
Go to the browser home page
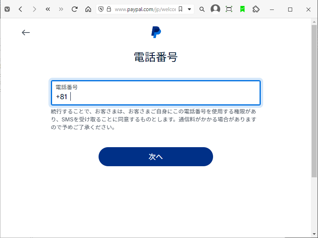[88, 9]
